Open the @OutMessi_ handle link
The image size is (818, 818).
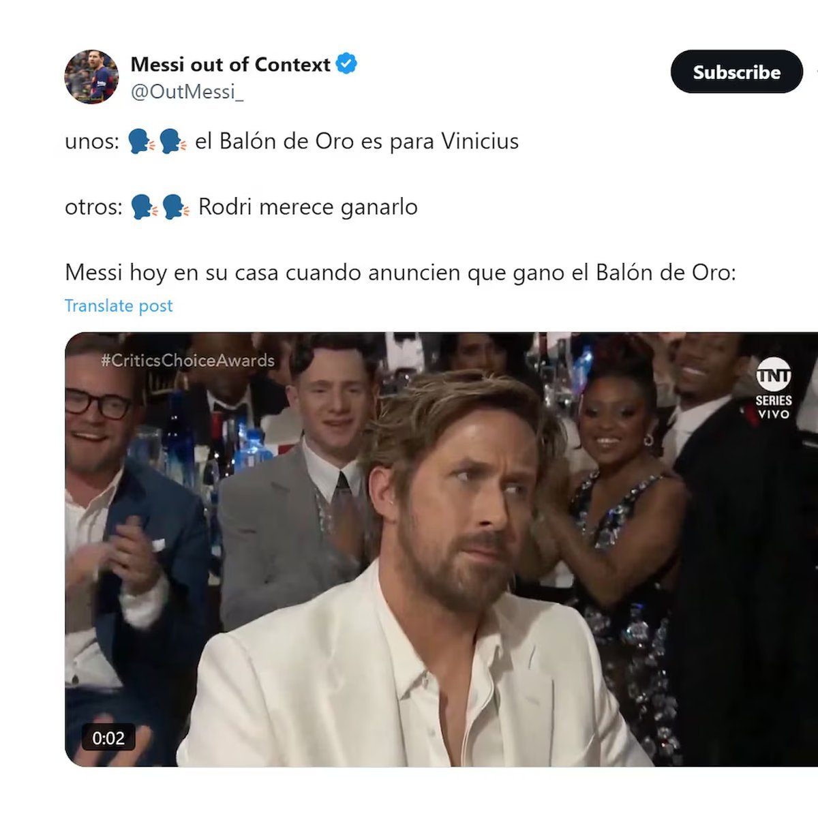click(187, 91)
